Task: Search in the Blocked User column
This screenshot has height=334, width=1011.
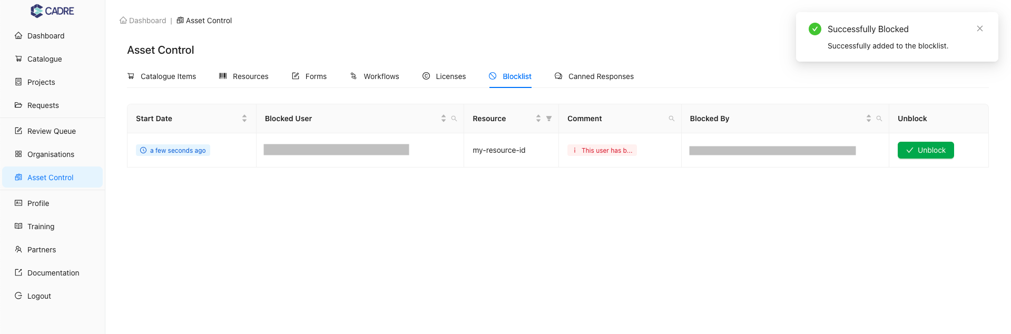Action: pos(454,119)
